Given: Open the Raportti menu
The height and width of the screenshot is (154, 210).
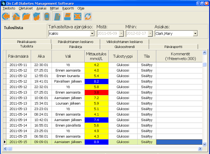Looking at the screenshot, I should coord(68,8).
